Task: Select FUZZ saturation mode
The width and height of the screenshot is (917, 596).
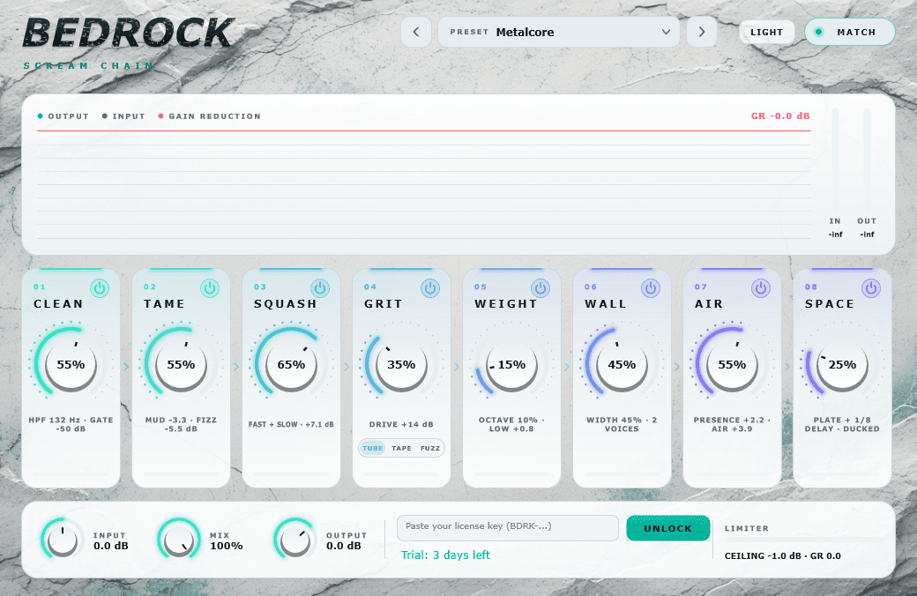Action: (x=430, y=448)
